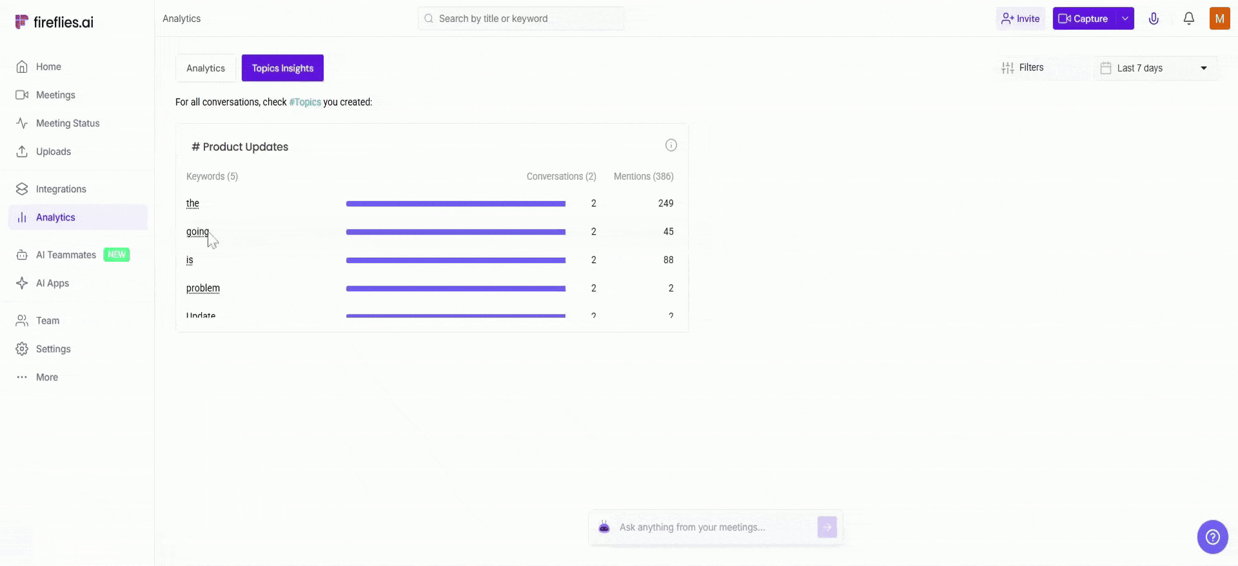Open the Last 7 days date dropdown
The image size is (1238, 566).
pos(1154,68)
